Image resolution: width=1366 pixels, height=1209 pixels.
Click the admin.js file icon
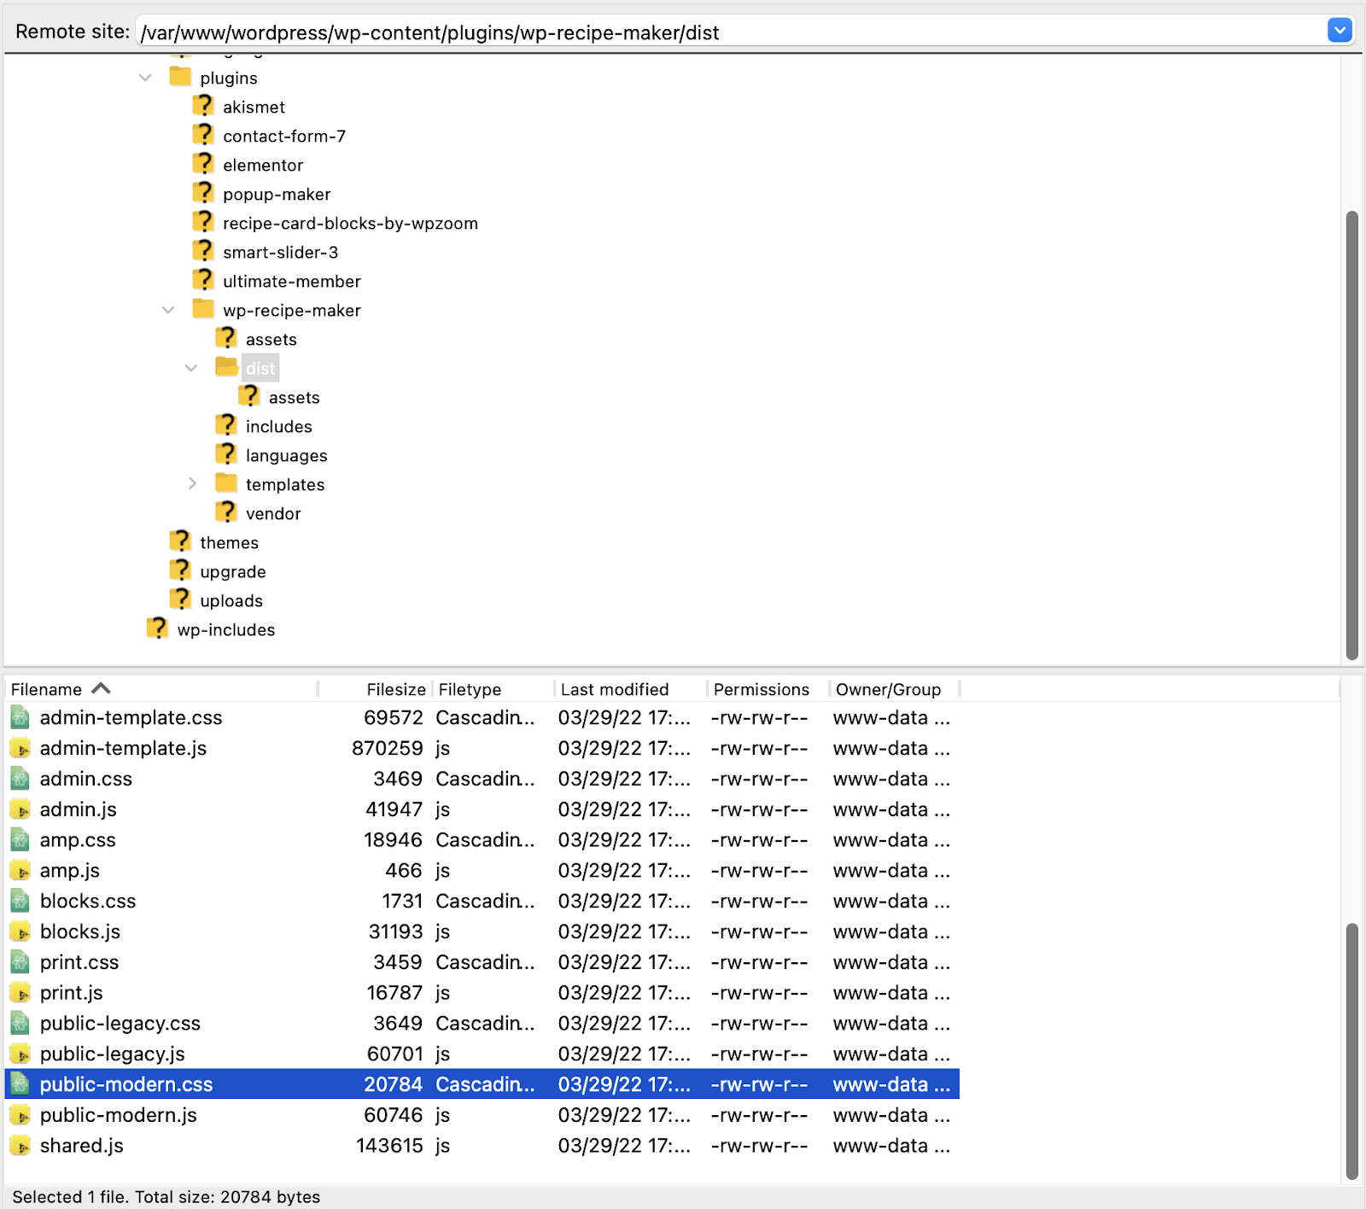pyautogui.click(x=20, y=809)
